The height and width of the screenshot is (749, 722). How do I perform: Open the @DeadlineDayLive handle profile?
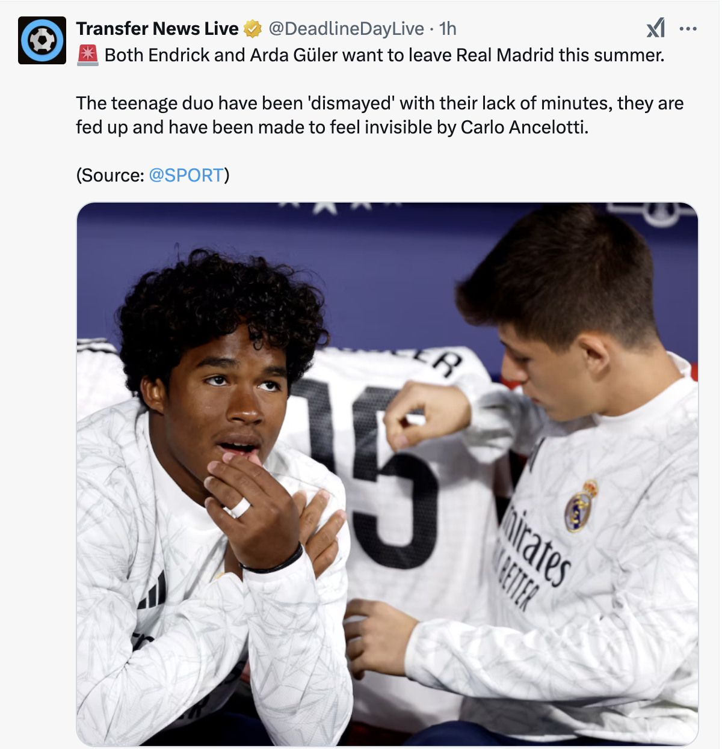pyautogui.click(x=346, y=28)
